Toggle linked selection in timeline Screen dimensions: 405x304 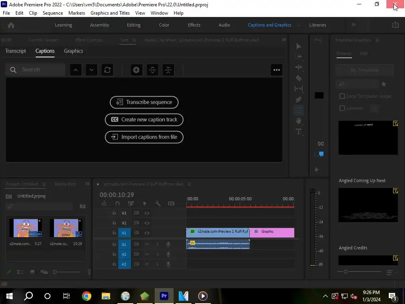[131, 203]
